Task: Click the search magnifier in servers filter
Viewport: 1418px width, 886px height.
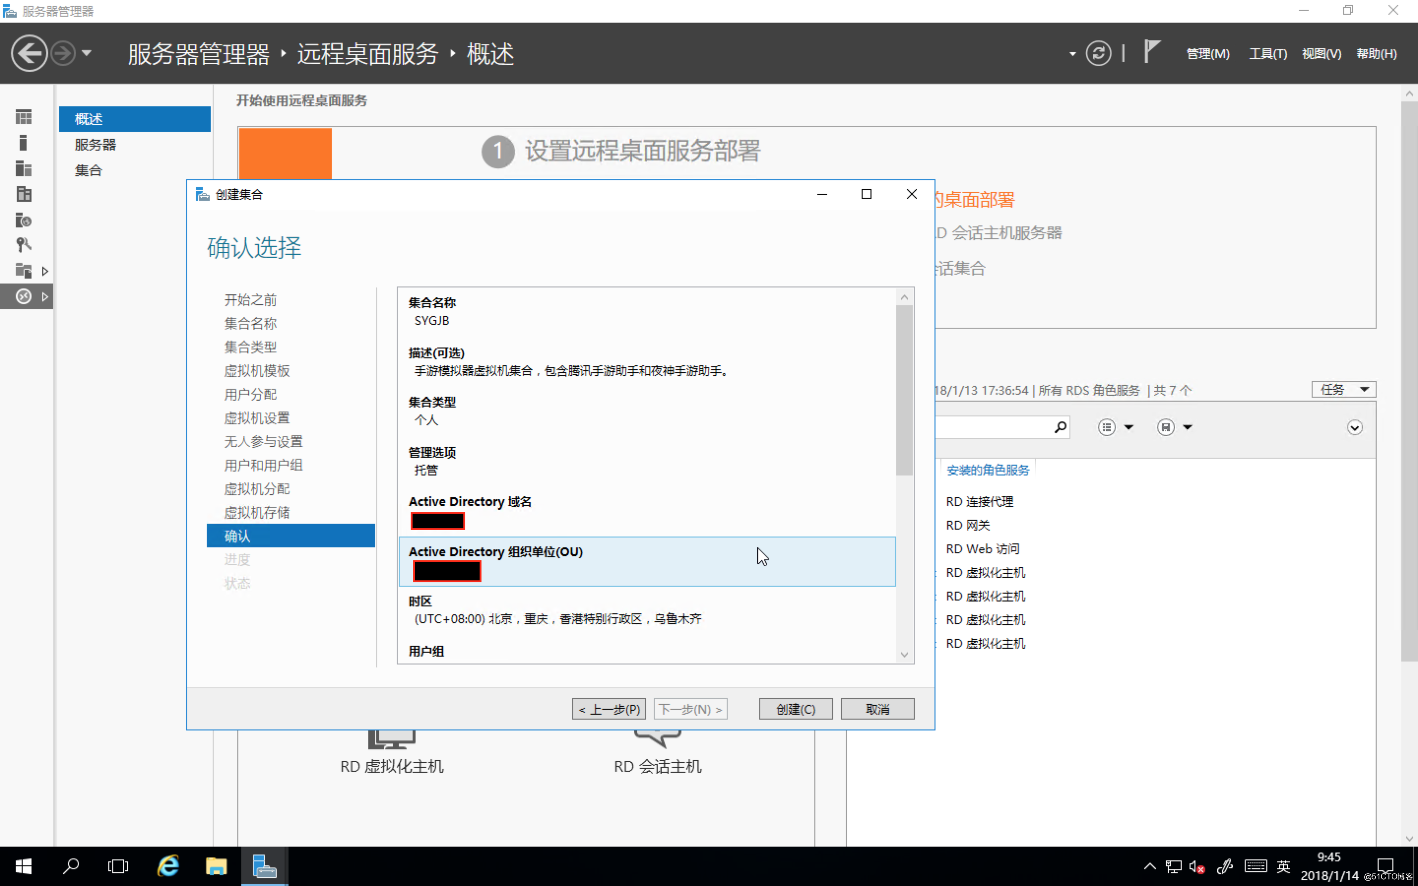Action: tap(1060, 427)
